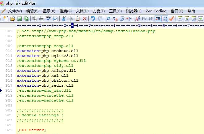
Task: Toggle line numbers icon
Action: click(164, 19)
